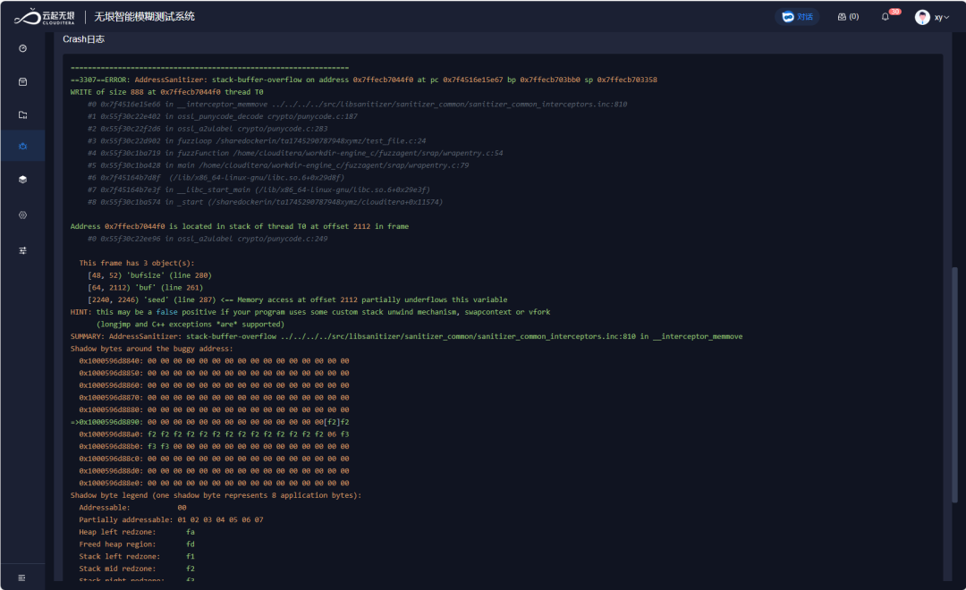Click the 'Freed heap region: fd' line

pyautogui.click(x=137, y=544)
